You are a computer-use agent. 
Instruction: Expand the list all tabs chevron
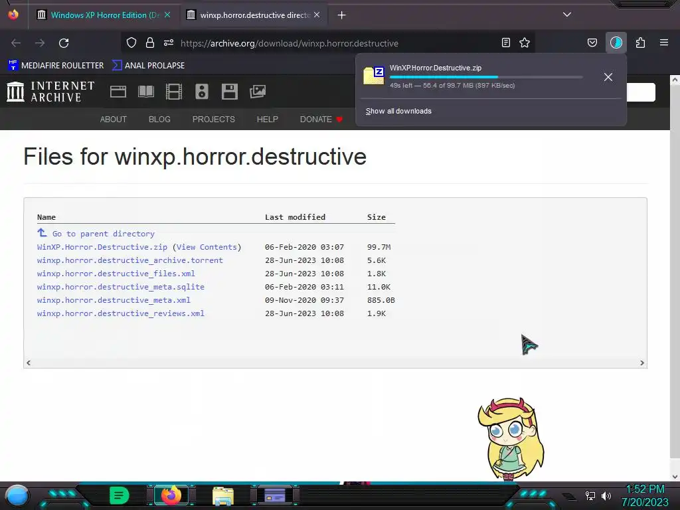pos(567,15)
